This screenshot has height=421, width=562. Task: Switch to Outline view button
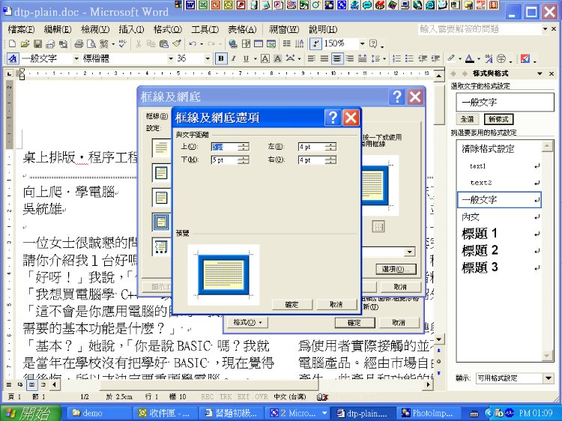(x=43, y=385)
